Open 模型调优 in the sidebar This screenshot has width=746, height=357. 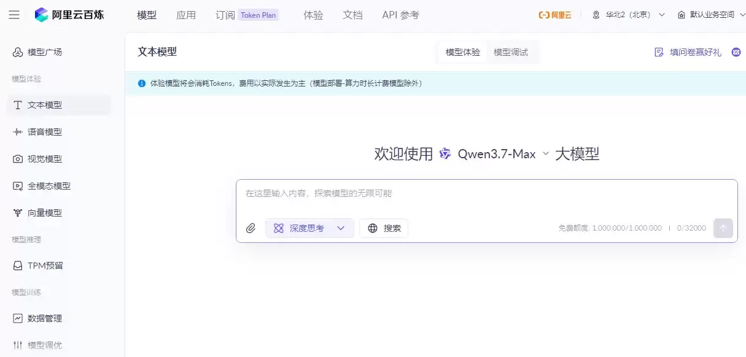[x=58, y=345]
